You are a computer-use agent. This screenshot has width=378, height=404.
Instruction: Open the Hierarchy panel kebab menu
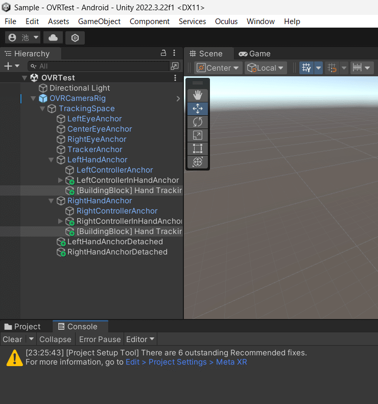click(x=174, y=53)
